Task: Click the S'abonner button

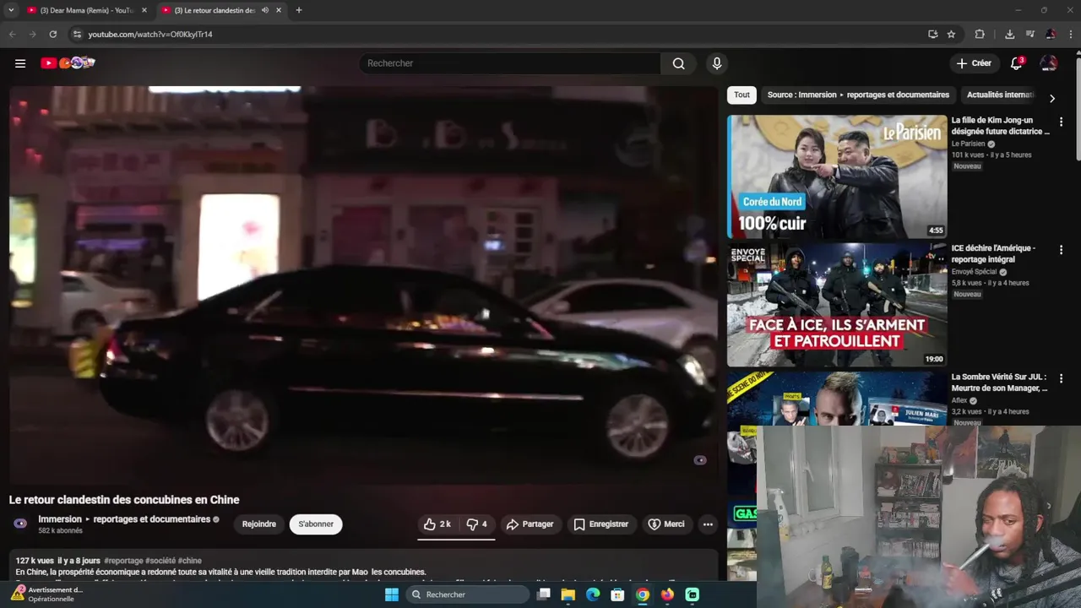Action: [316, 524]
